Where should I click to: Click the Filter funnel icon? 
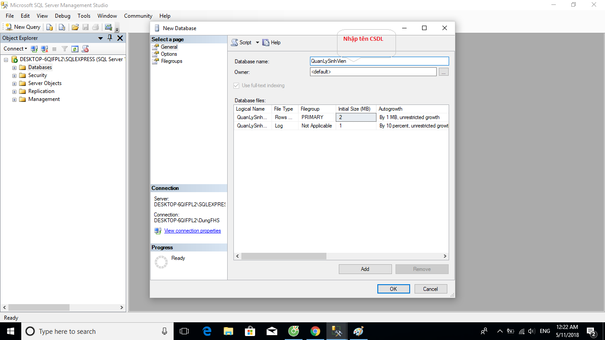coord(65,49)
